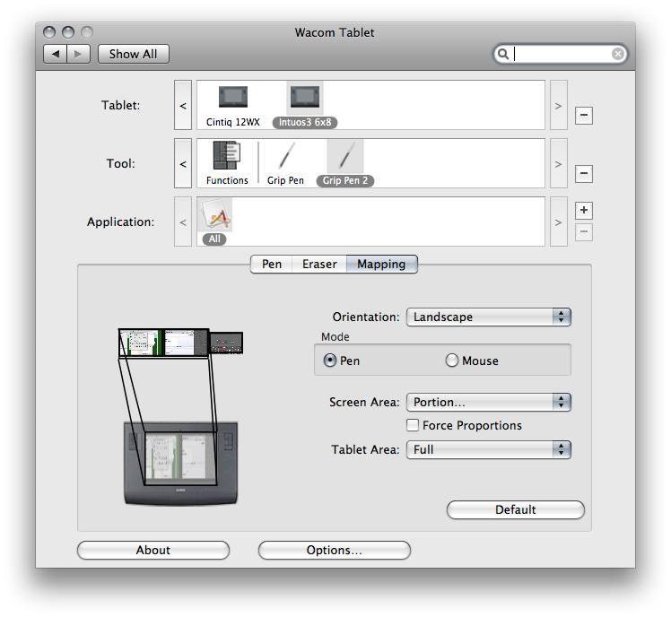The width and height of the screenshot is (671, 617).
Task: Click the About button
Action: [153, 550]
